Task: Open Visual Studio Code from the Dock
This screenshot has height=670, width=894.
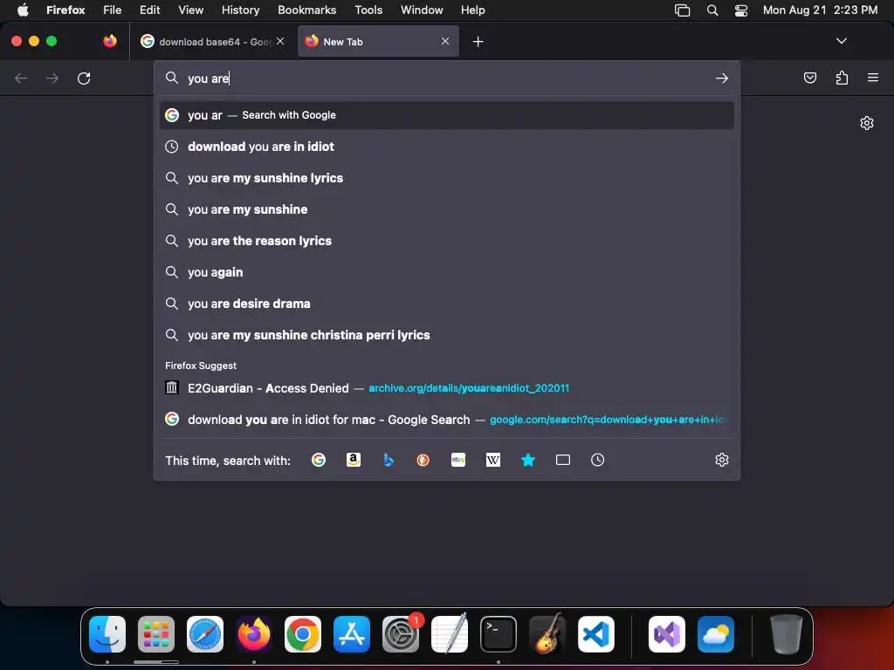Action: pos(595,633)
